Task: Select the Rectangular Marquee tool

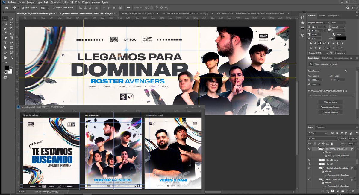Action: coord(5,23)
